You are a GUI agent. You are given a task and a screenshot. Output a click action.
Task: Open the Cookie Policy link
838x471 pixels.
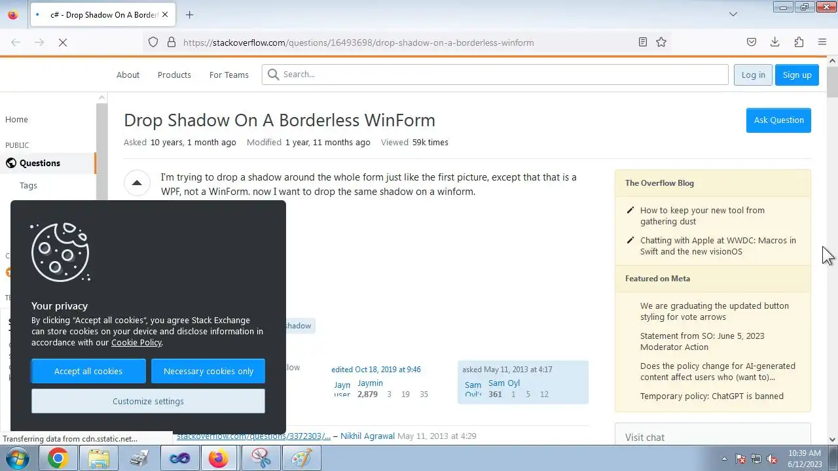(136, 343)
